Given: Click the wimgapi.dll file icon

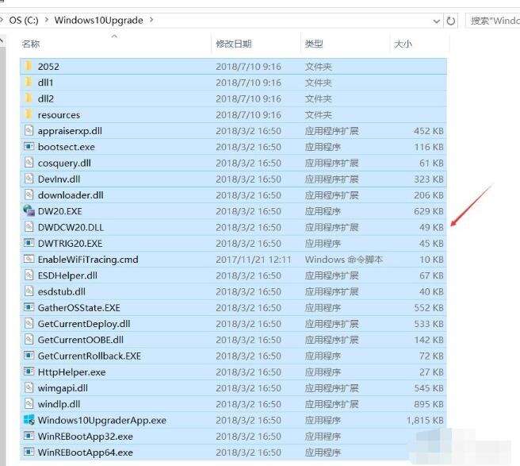Looking at the screenshot, I should click(29, 387).
